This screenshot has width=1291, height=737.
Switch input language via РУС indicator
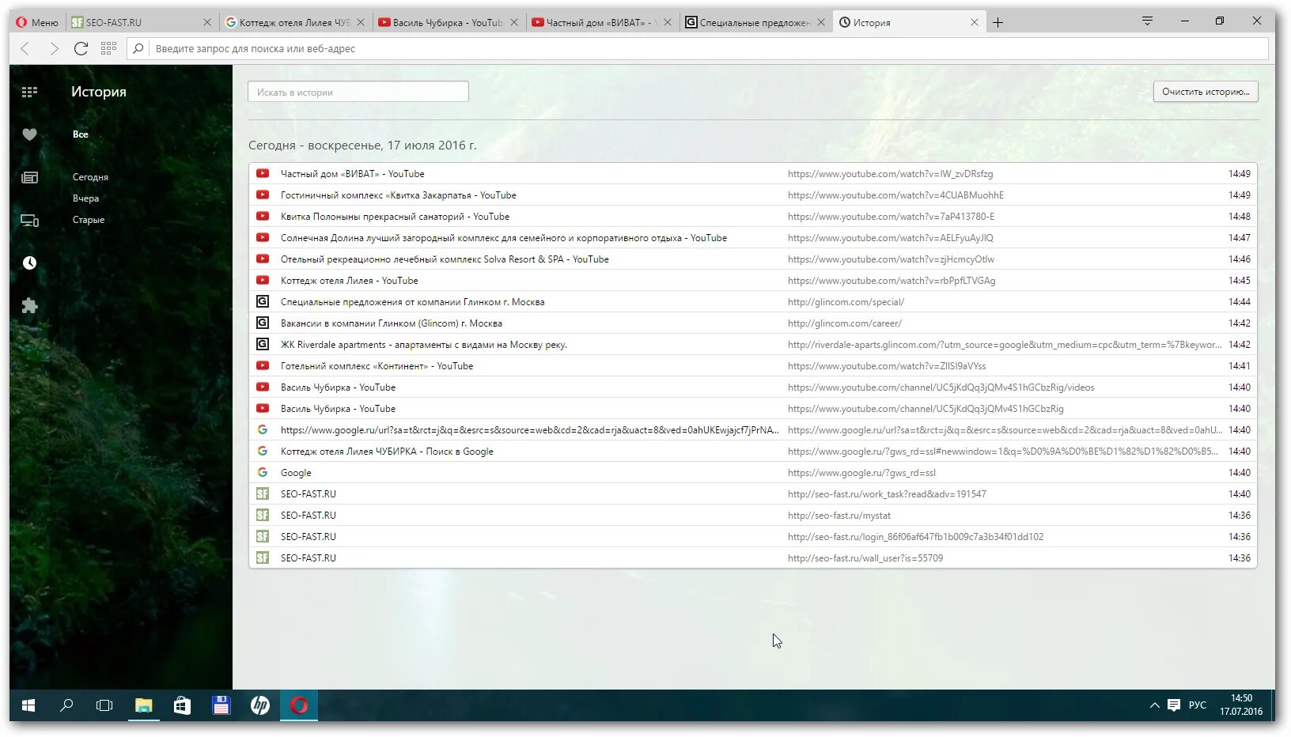[x=1198, y=705]
